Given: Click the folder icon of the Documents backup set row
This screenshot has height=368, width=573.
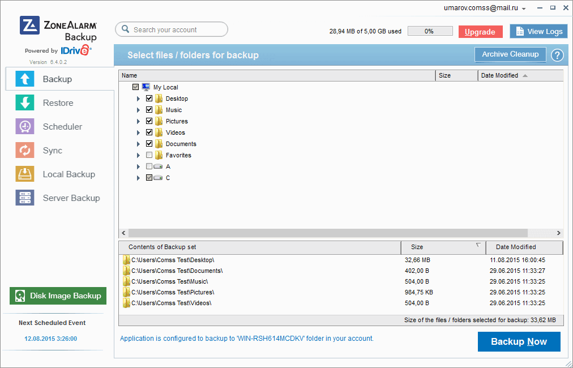Looking at the screenshot, I should [126, 271].
